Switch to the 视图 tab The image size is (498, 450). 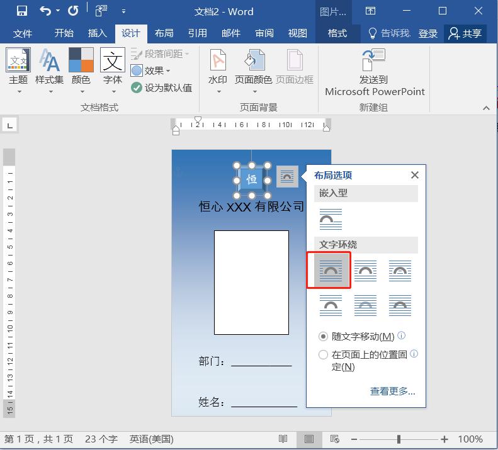(298, 33)
